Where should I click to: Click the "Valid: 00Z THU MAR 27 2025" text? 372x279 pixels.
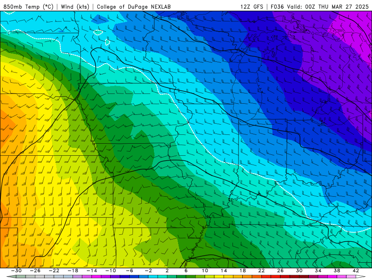coord(328,7)
